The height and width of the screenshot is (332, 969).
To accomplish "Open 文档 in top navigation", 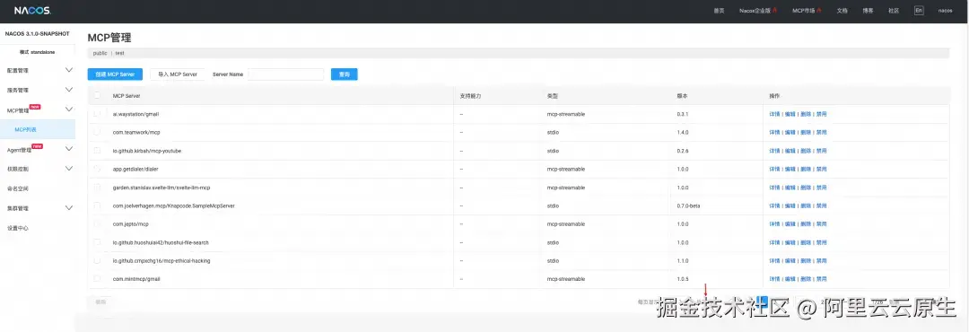I will [842, 11].
